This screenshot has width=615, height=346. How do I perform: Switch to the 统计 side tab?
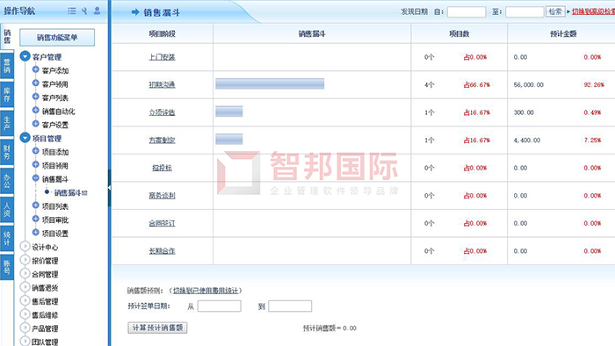coord(7,239)
